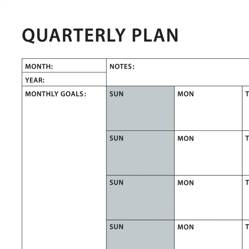249x249 pixels.
Task: Click the gray SUN cell in third week row
Action: [140, 197]
